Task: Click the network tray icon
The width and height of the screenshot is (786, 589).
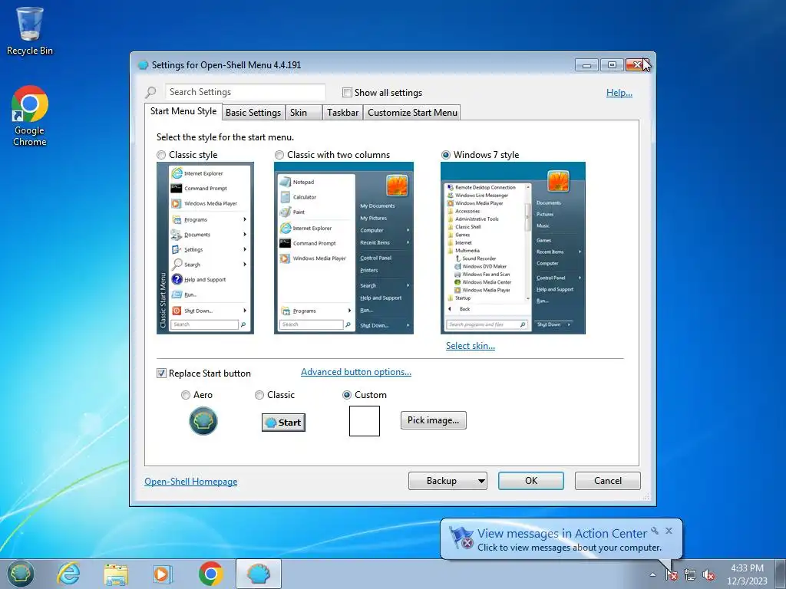Action: click(x=690, y=575)
